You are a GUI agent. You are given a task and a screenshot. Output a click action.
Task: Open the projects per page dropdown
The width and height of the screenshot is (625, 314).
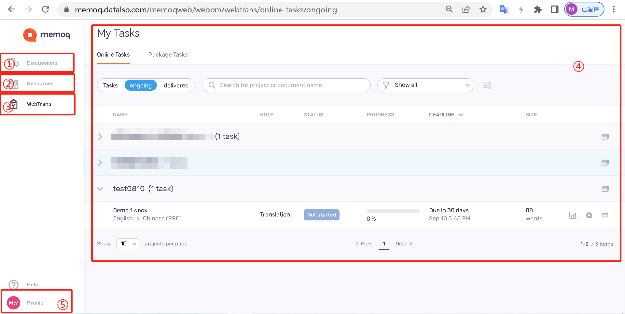click(128, 243)
